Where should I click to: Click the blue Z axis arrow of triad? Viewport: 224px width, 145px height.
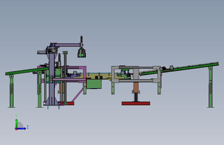[21, 128]
